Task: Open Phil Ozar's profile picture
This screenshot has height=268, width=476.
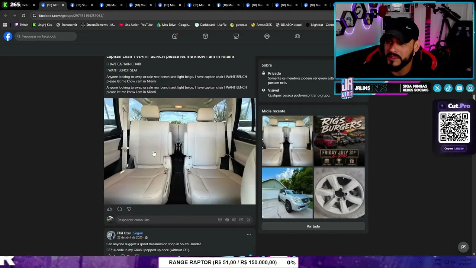Action: click(x=111, y=235)
